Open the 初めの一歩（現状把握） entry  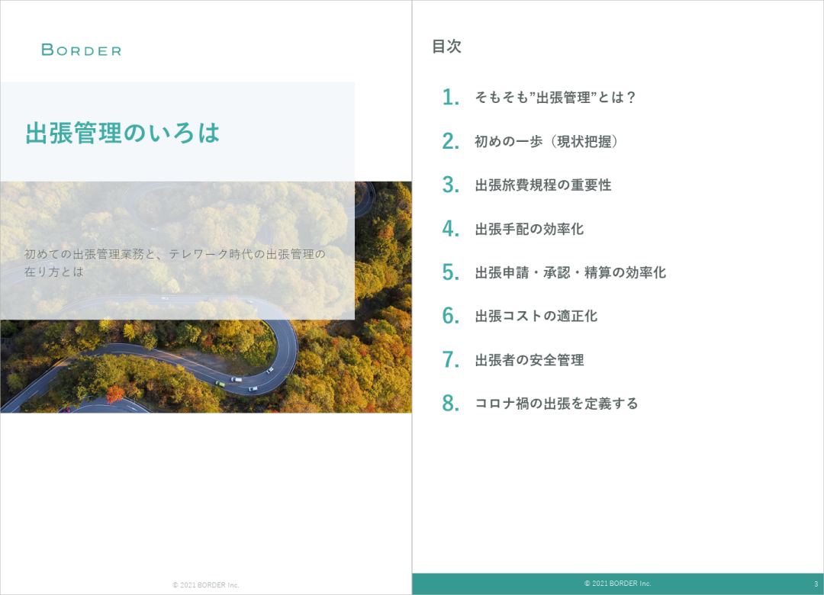[x=546, y=141]
